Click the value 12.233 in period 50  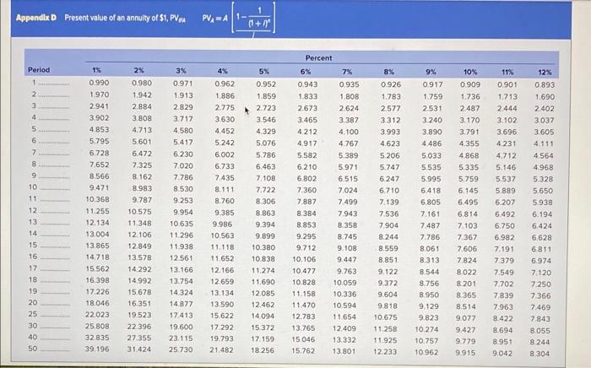(x=385, y=352)
